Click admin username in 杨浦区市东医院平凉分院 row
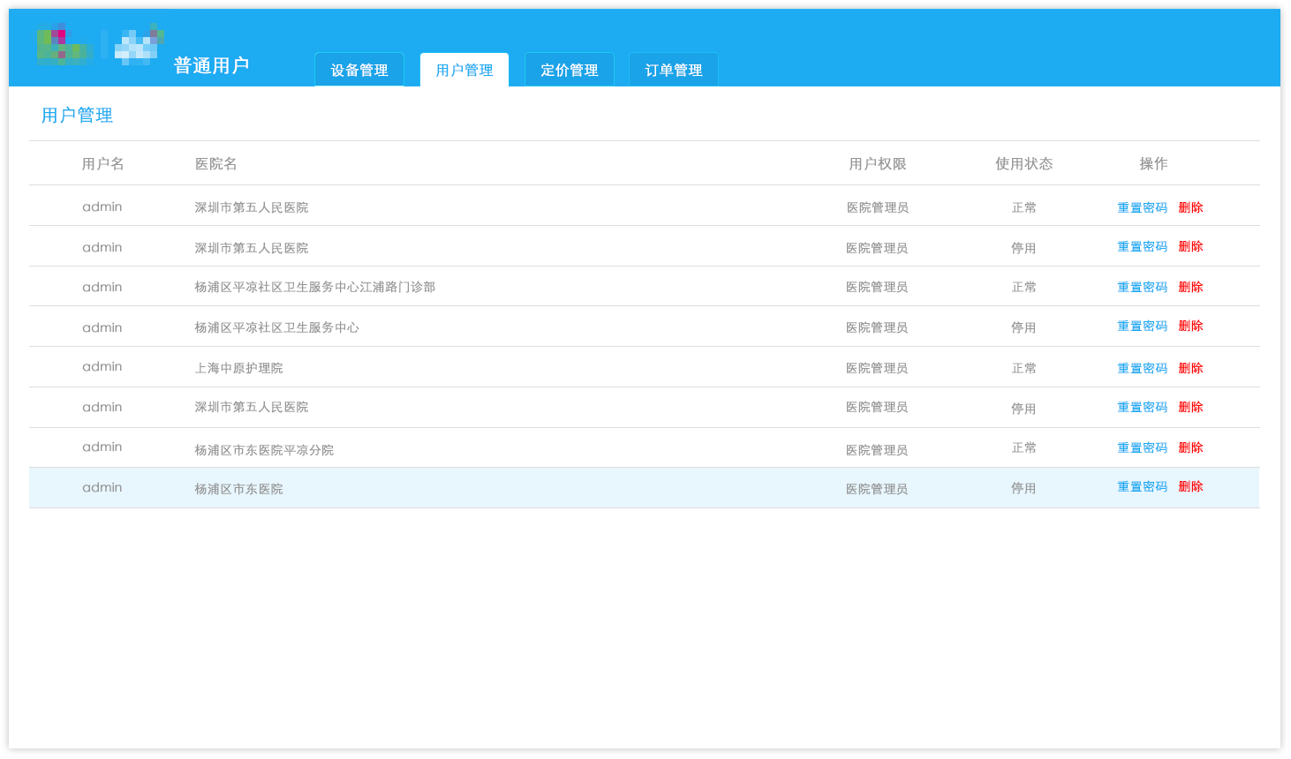This screenshot has height=759, width=1291. tap(102, 447)
